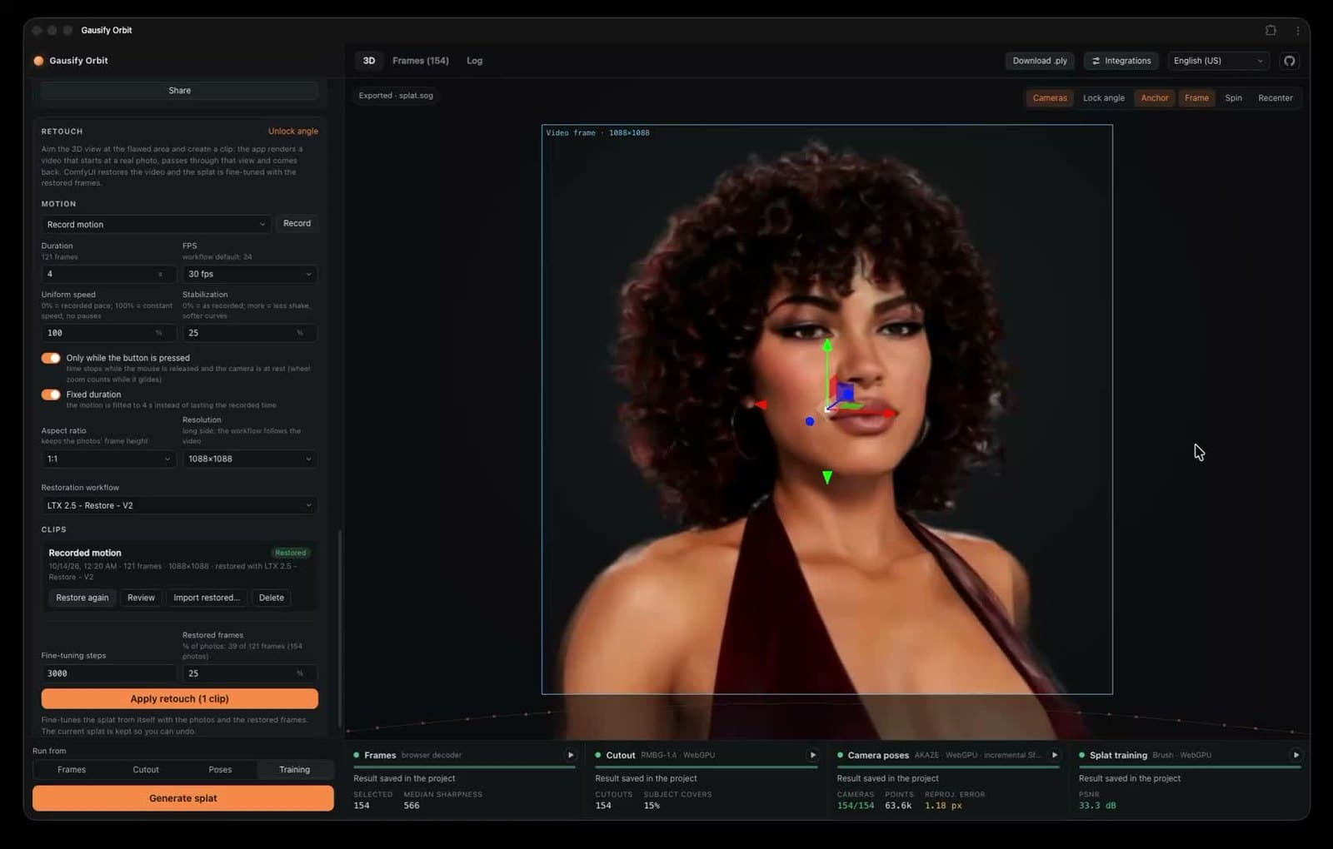Click Restore again on the clip
The image size is (1333, 849).
[x=82, y=598]
